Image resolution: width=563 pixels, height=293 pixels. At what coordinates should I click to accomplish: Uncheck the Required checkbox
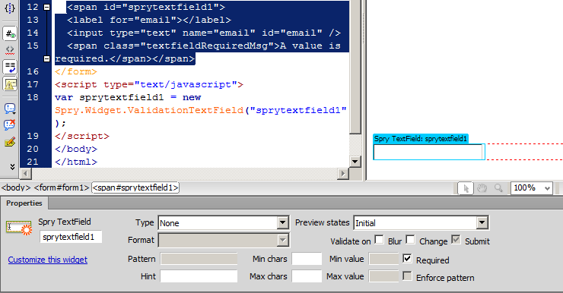tap(407, 258)
